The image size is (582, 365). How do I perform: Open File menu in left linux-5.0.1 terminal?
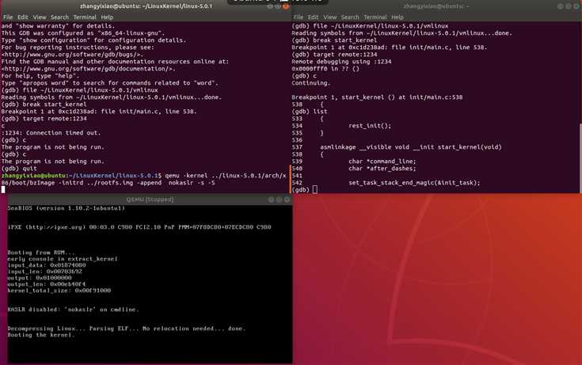pos(8,17)
